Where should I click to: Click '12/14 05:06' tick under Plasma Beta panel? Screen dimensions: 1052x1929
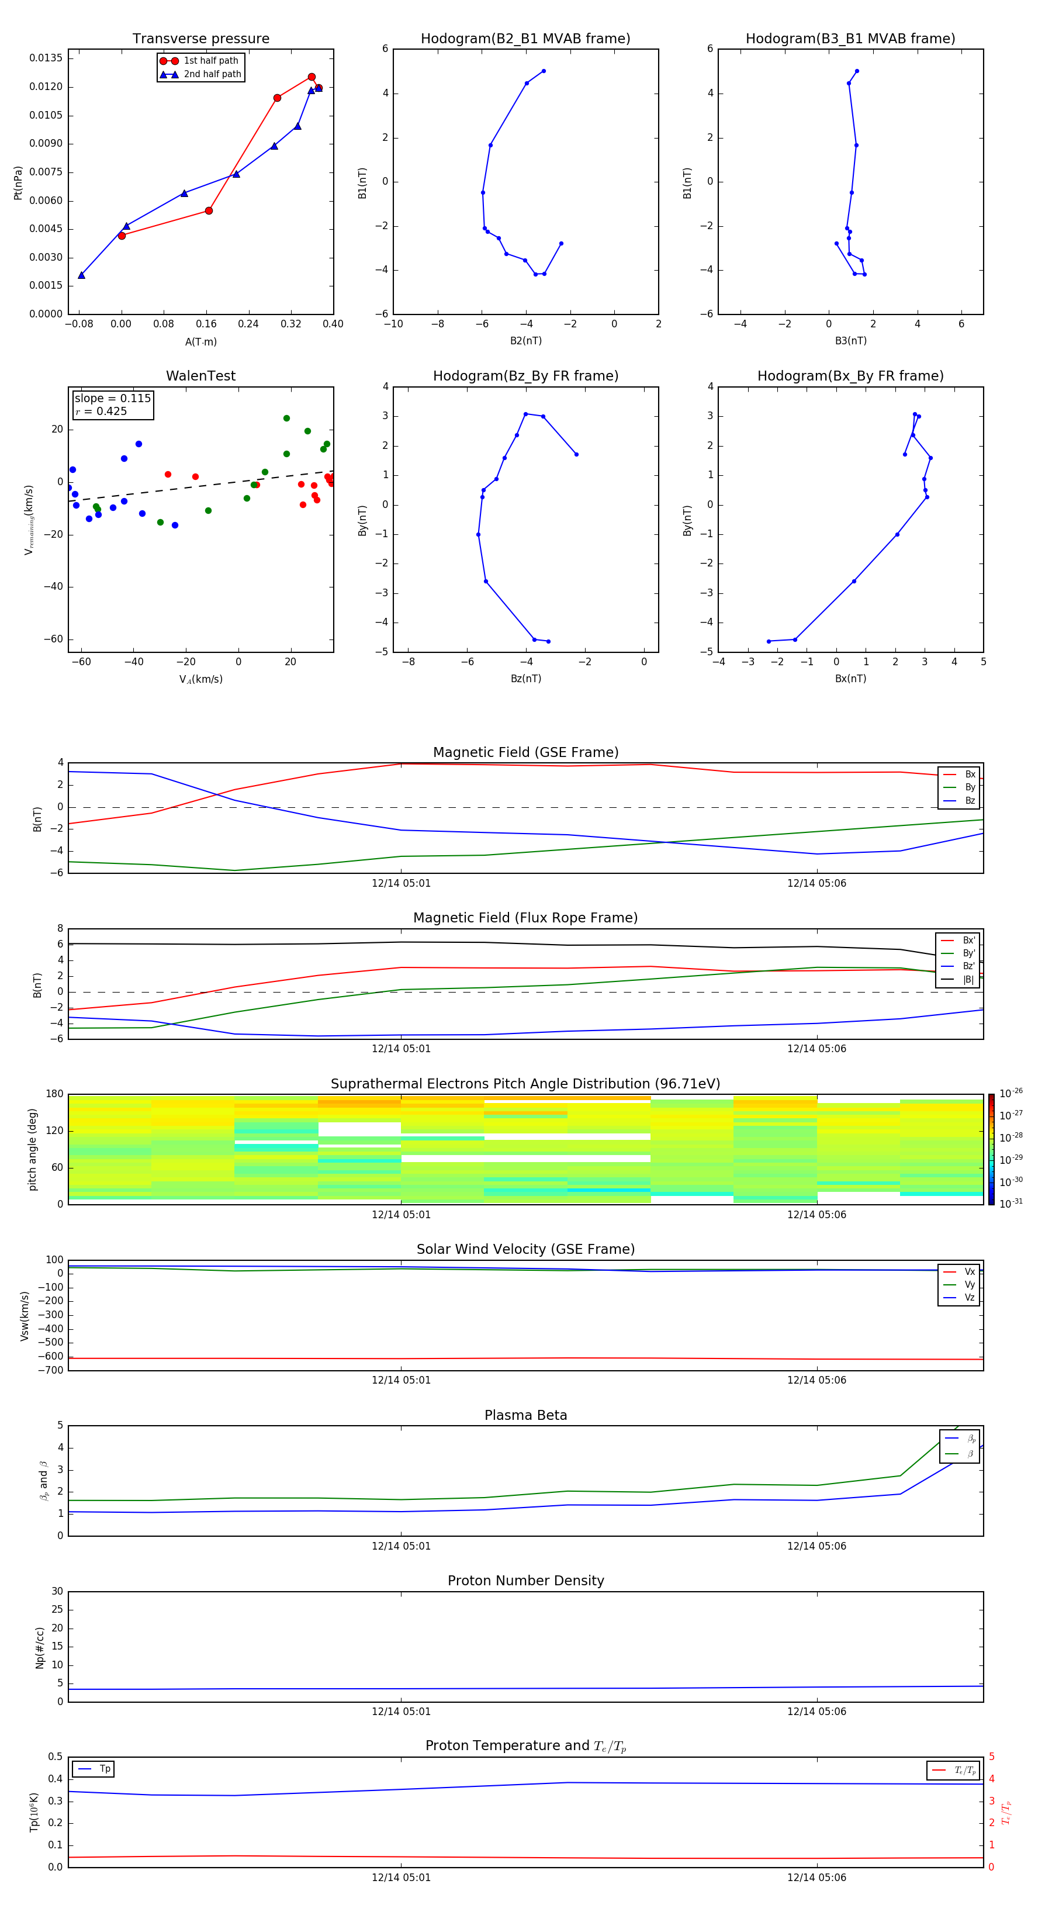pyautogui.click(x=817, y=1546)
